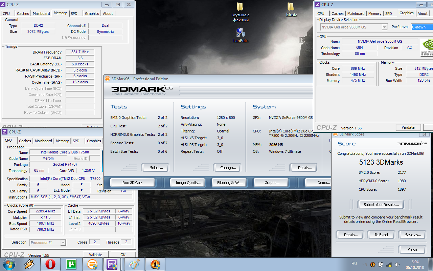Click the Run 3DMark button
The height and width of the screenshot is (271, 433).
(x=132, y=183)
